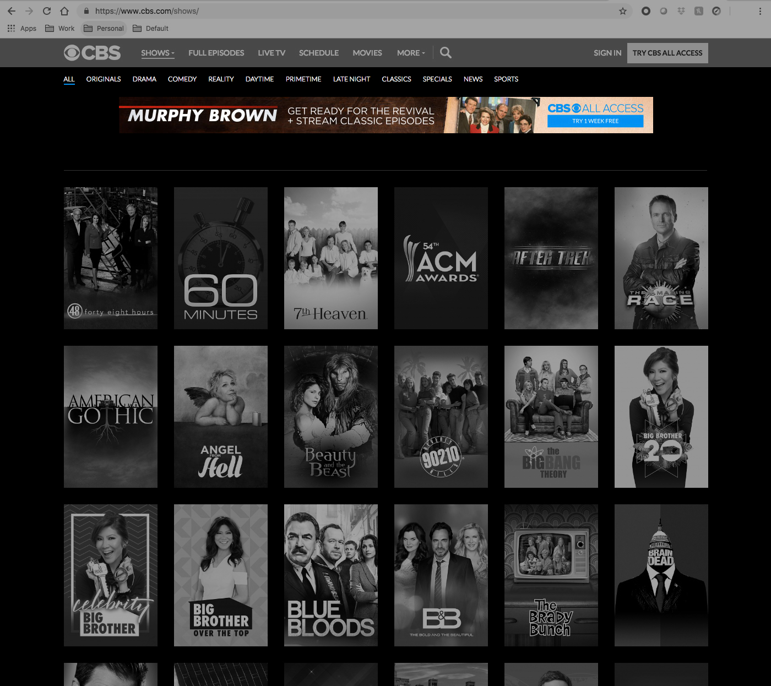
Task: Open The Bold and the Beautiful poster
Action: point(441,575)
